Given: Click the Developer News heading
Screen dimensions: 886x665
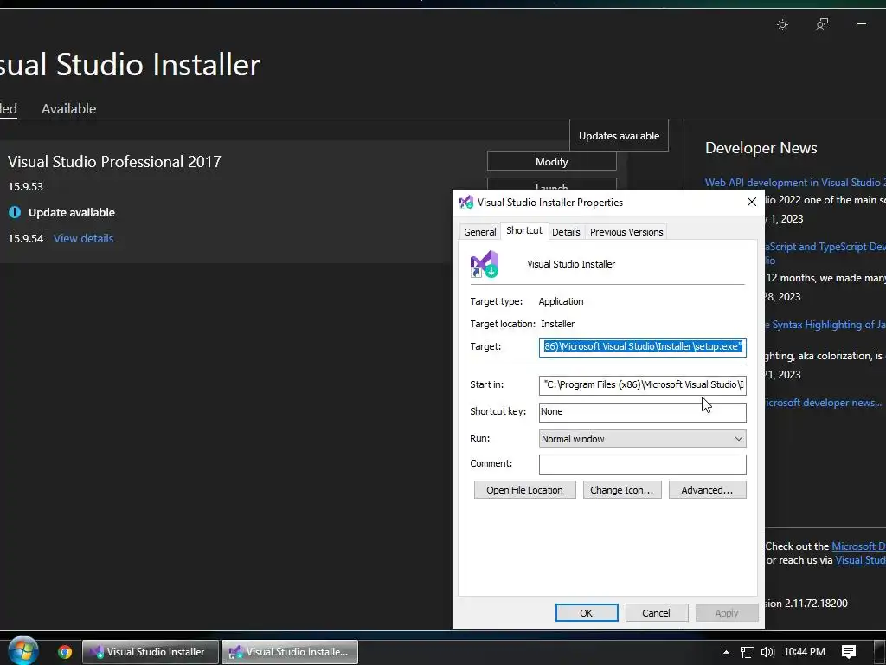Looking at the screenshot, I should (761, 148).
